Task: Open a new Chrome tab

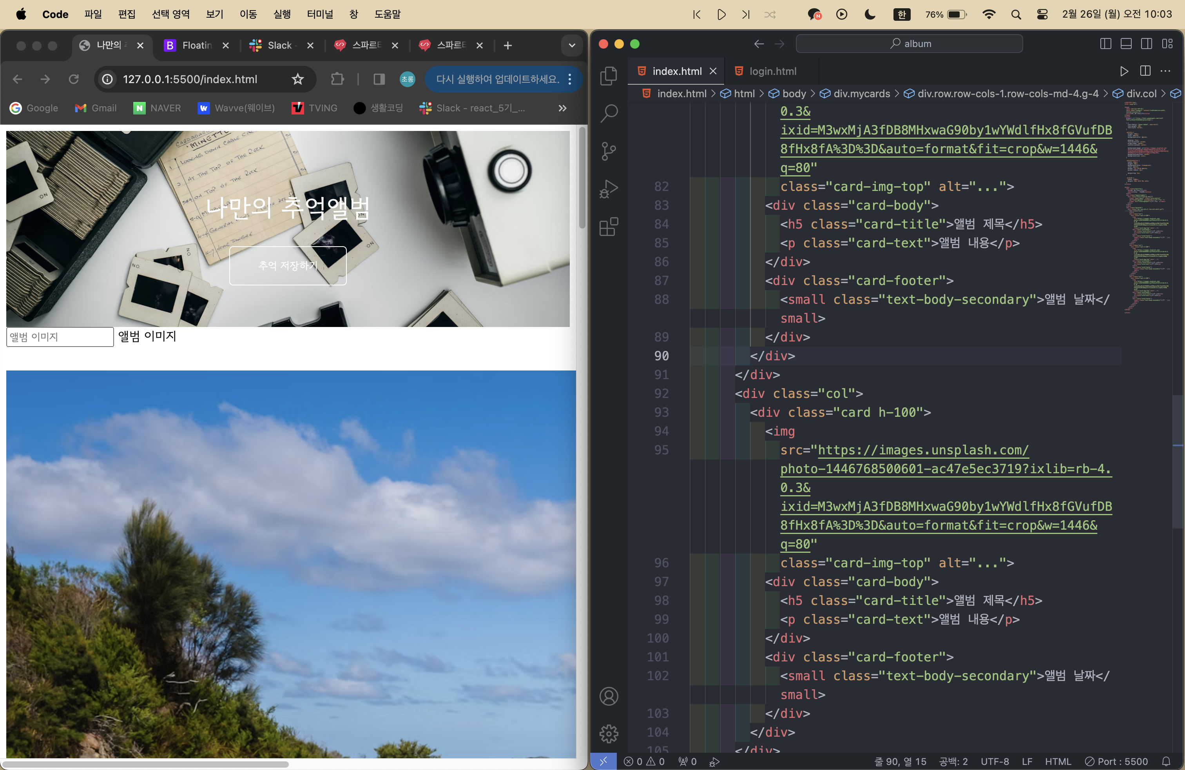Action: (x=507, y=46)
